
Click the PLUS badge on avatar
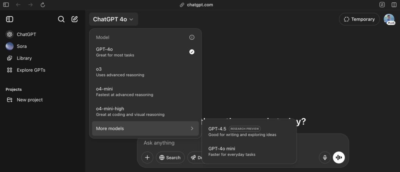click(x=391, y=23)
